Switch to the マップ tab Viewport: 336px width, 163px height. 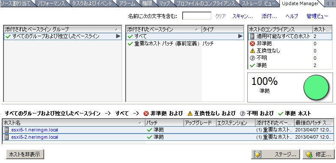[165, 3]
